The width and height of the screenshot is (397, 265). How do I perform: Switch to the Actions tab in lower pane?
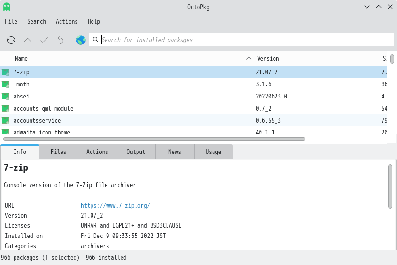tap(97, 152)
